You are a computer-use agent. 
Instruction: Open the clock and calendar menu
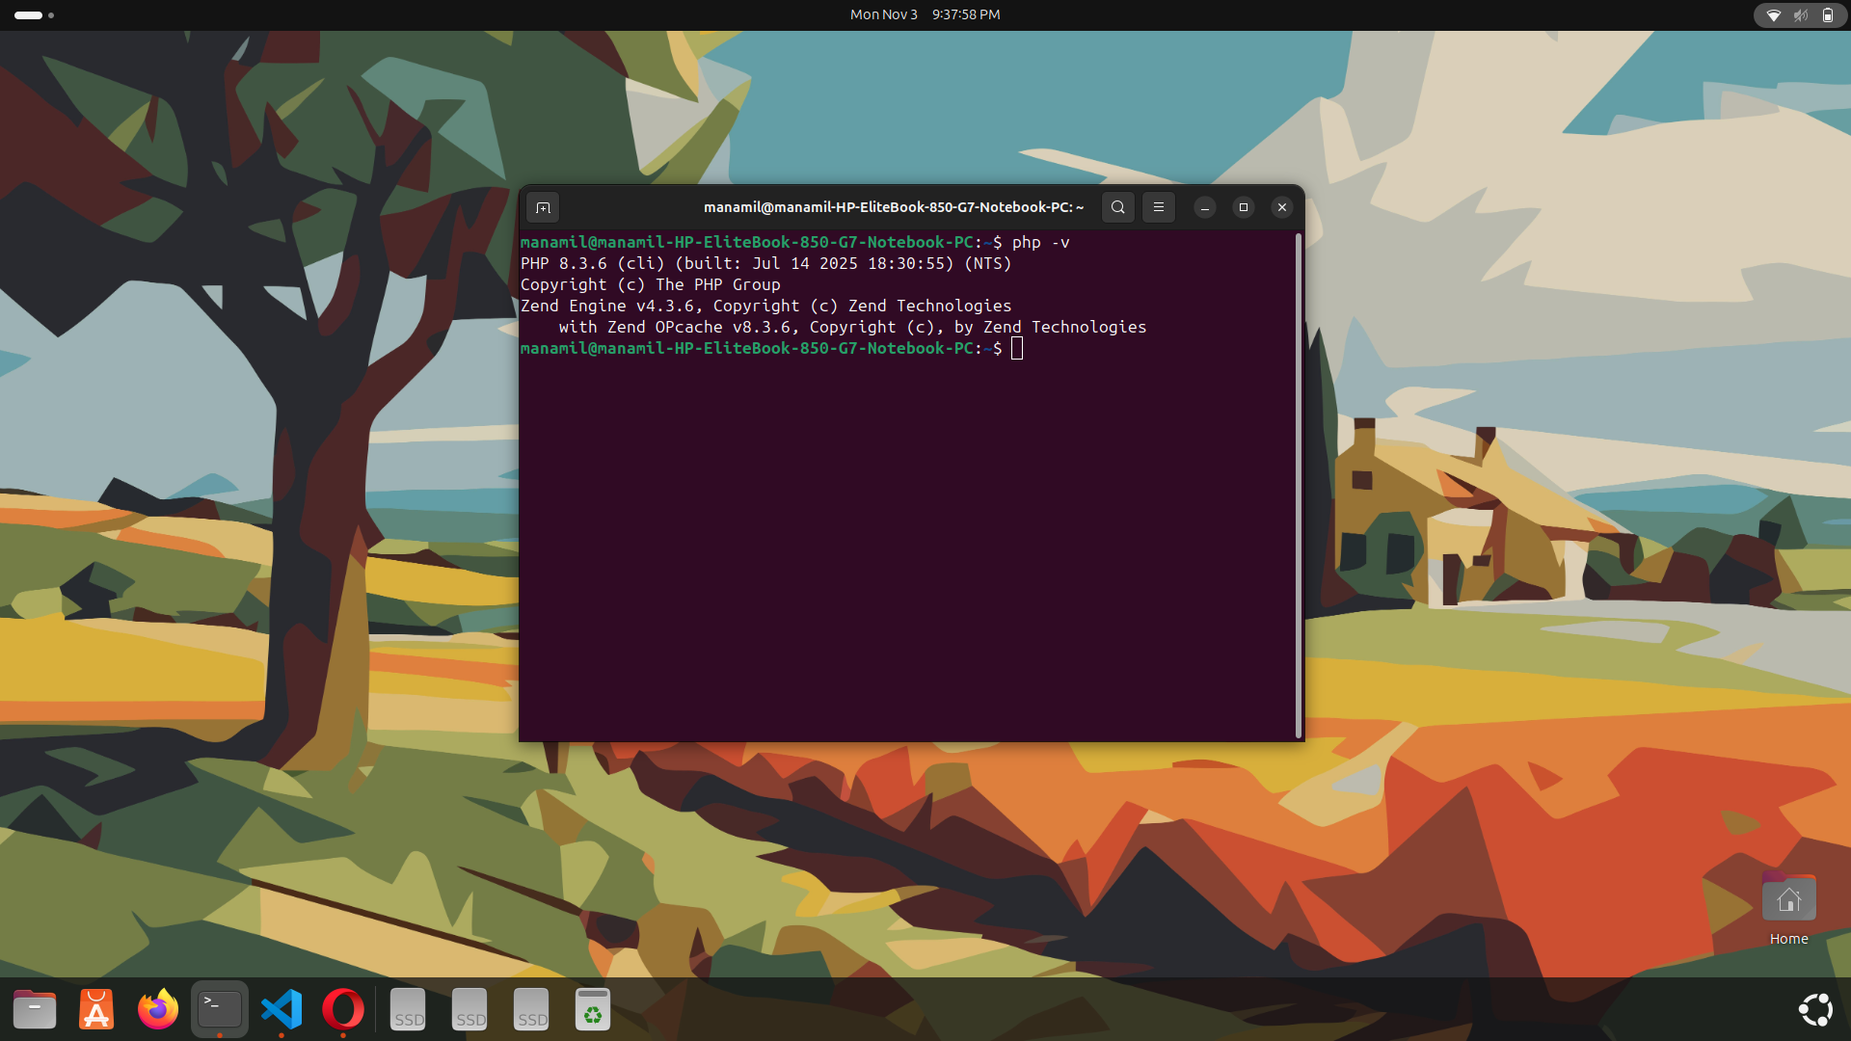pyautogui.click(x=925, y=14)
